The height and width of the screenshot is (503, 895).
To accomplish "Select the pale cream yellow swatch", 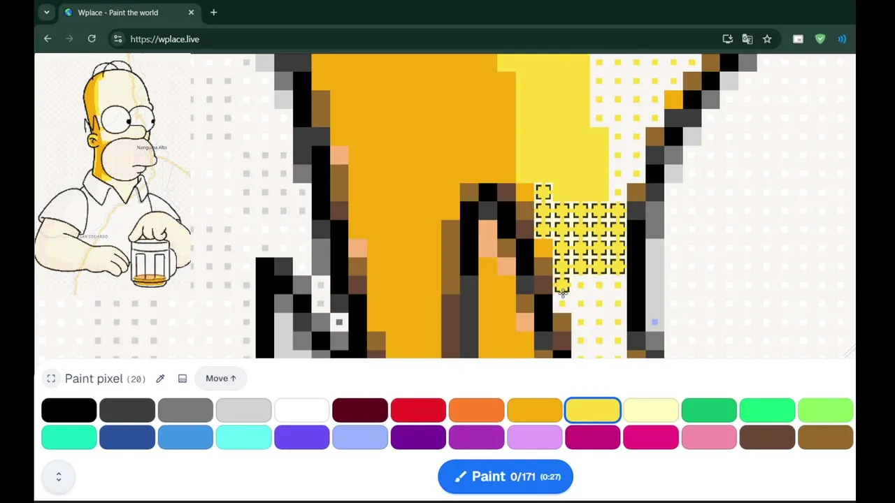I will point(651,410).
